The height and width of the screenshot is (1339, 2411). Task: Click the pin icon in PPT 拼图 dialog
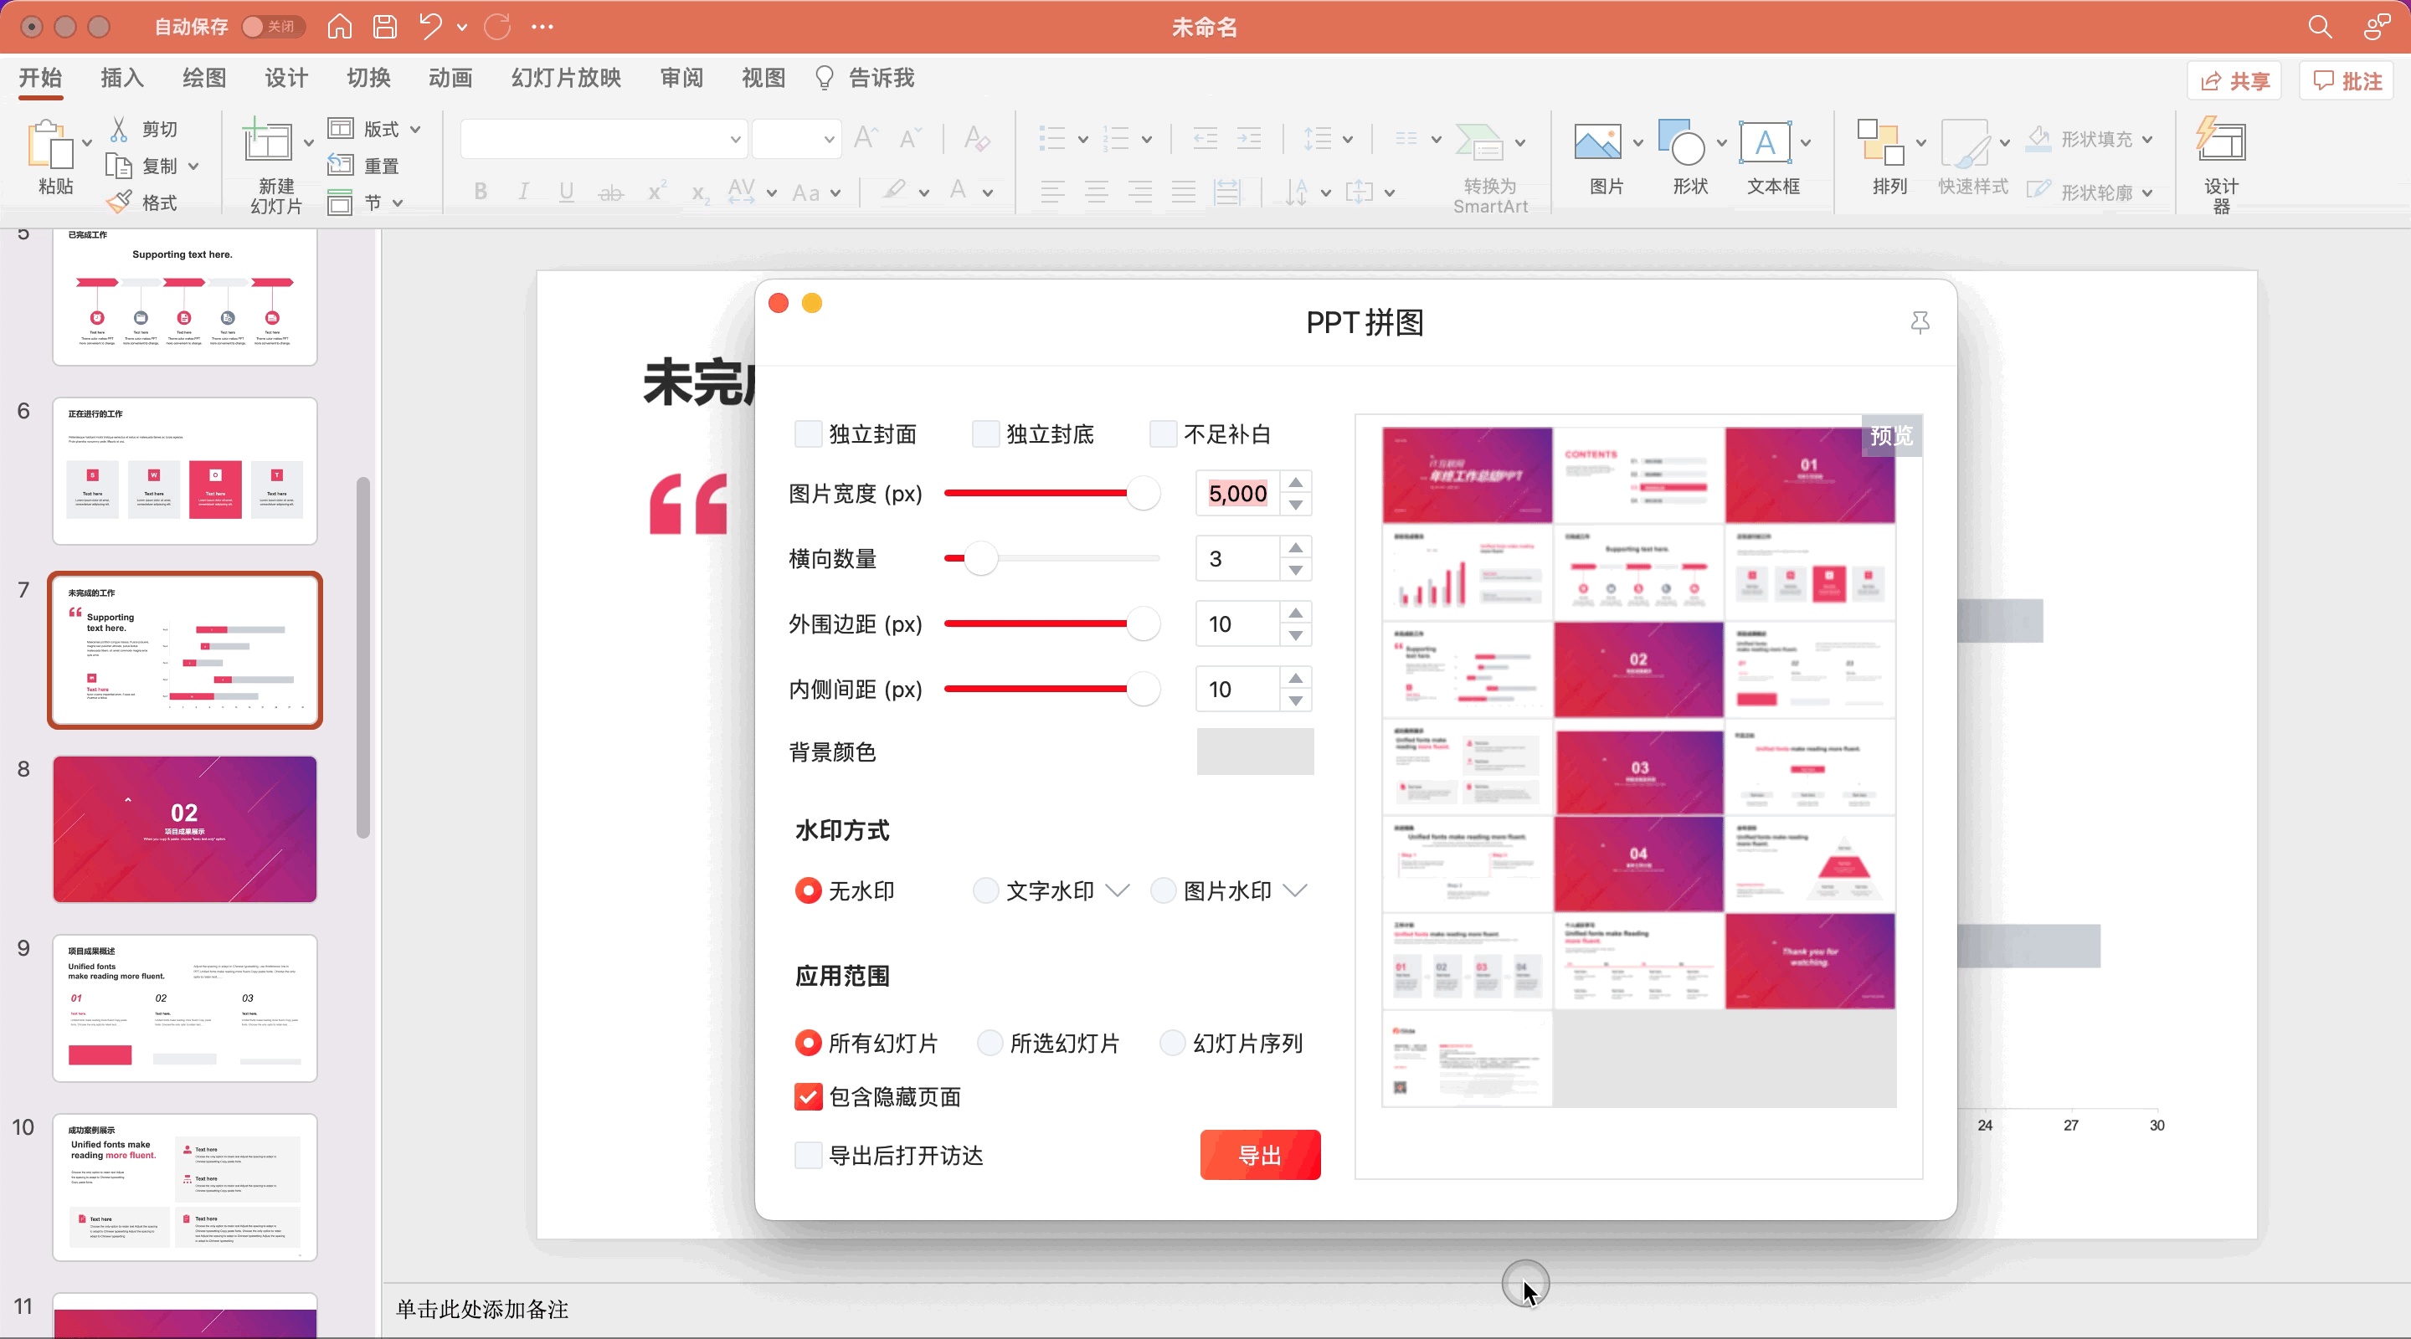[x=1920, y=323]
